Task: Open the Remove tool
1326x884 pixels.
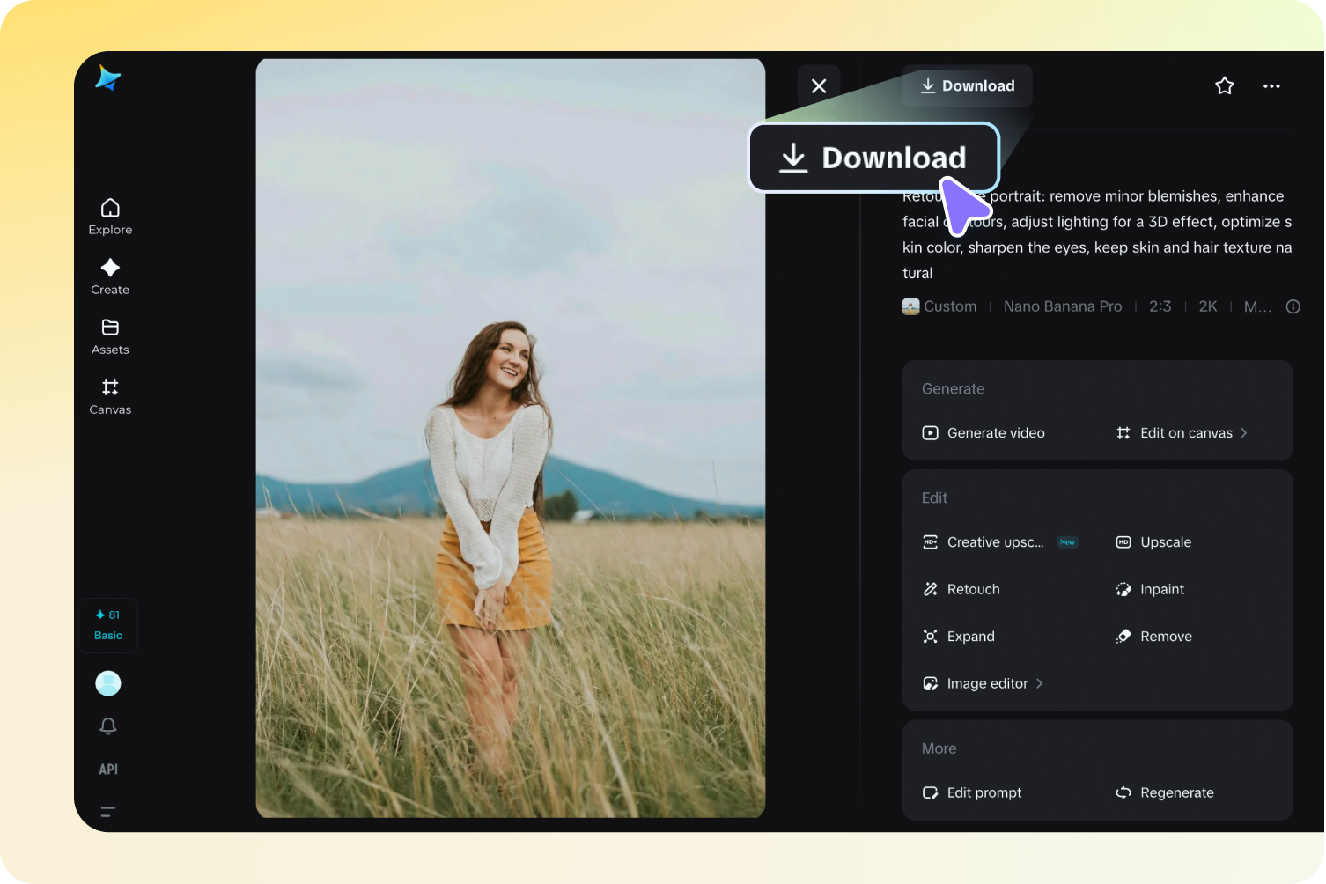Action: point(1165,636)
